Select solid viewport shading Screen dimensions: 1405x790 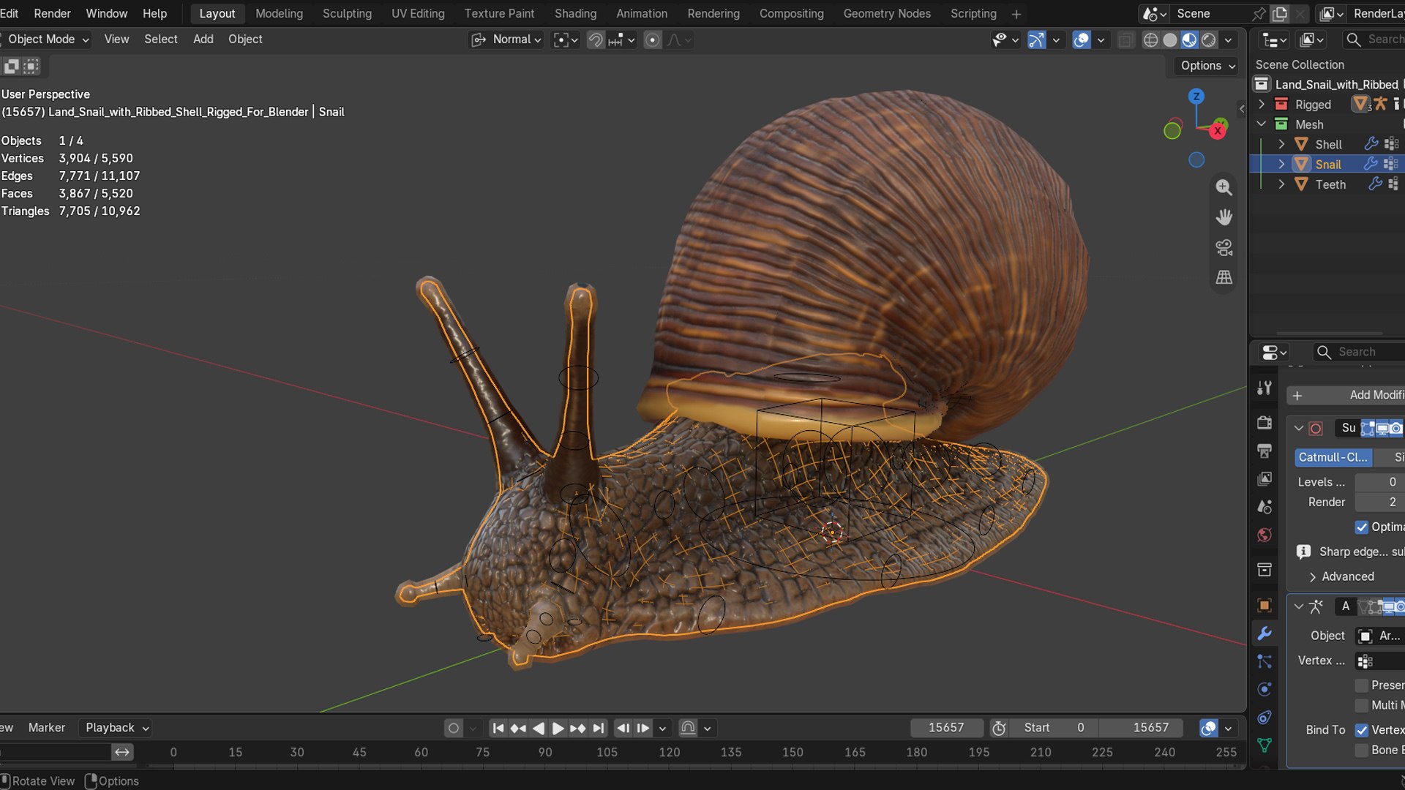1170,39
